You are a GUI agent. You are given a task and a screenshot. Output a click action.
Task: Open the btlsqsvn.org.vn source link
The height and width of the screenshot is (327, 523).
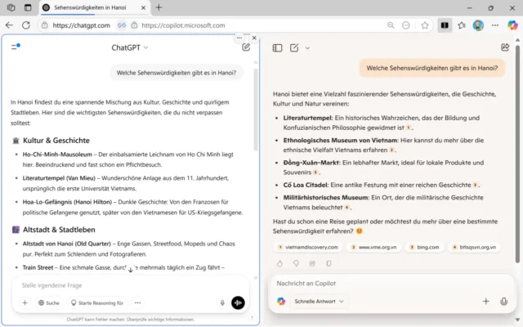click(474, 247)
